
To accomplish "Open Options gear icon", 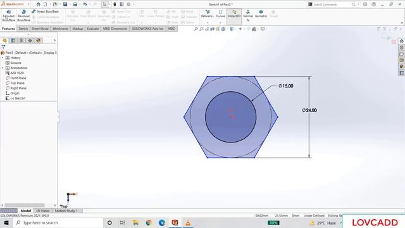I will (128, 4).
